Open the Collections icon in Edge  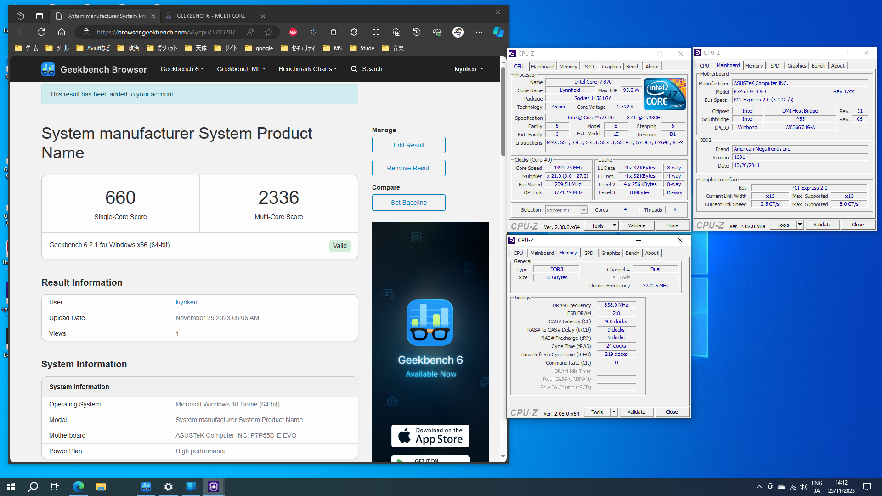coord(396,32)
